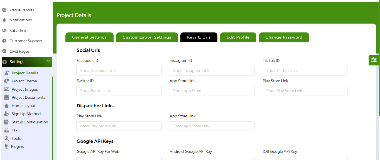Click the Notifications bell icon
Viewport: 380px width, 160px height.
pos(4,20)
